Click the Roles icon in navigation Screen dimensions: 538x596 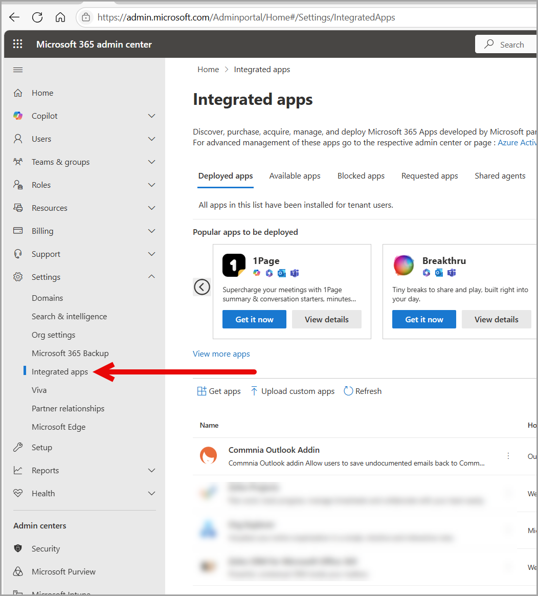[18, 185]
